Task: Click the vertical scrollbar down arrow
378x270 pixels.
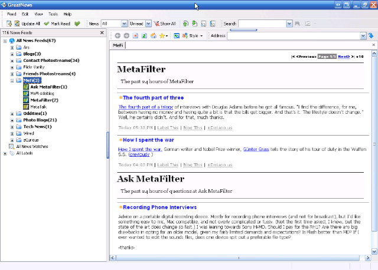Action: click(x=374, y=252)
